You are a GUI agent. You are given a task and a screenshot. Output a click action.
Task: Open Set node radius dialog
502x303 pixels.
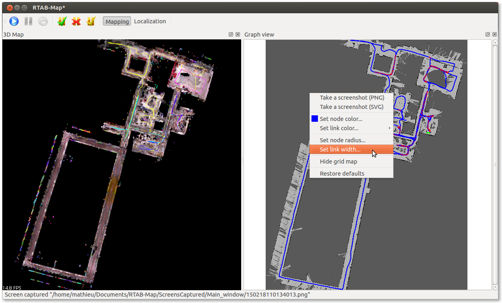tap(342, 140)
